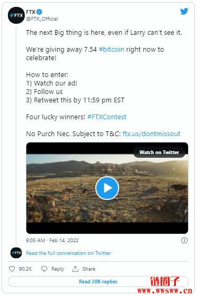Open the FTX profile avatar at top
The width and height of the screenshot is (197, 296).
(x=16, y=15)
